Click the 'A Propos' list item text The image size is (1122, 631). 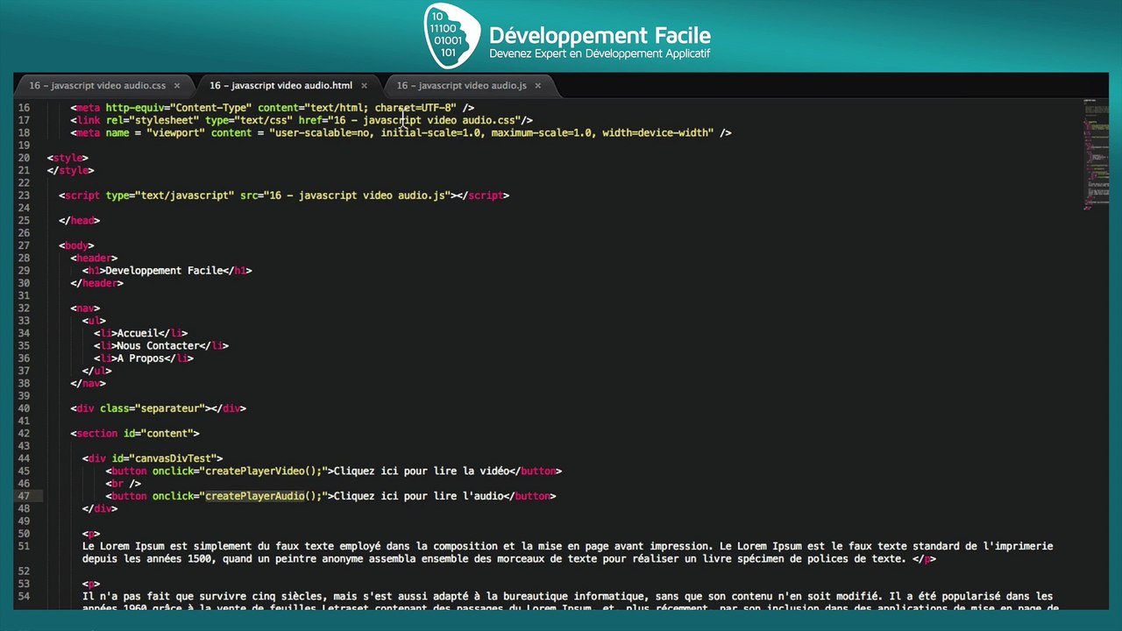[140, 358]
